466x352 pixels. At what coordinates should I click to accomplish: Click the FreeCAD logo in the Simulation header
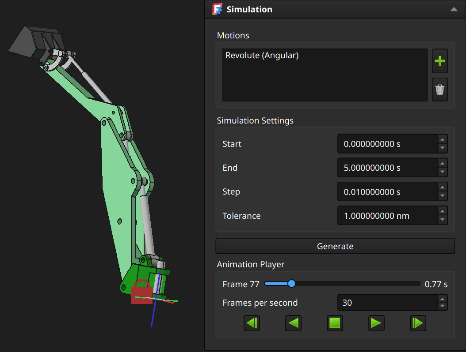(217, 9)
